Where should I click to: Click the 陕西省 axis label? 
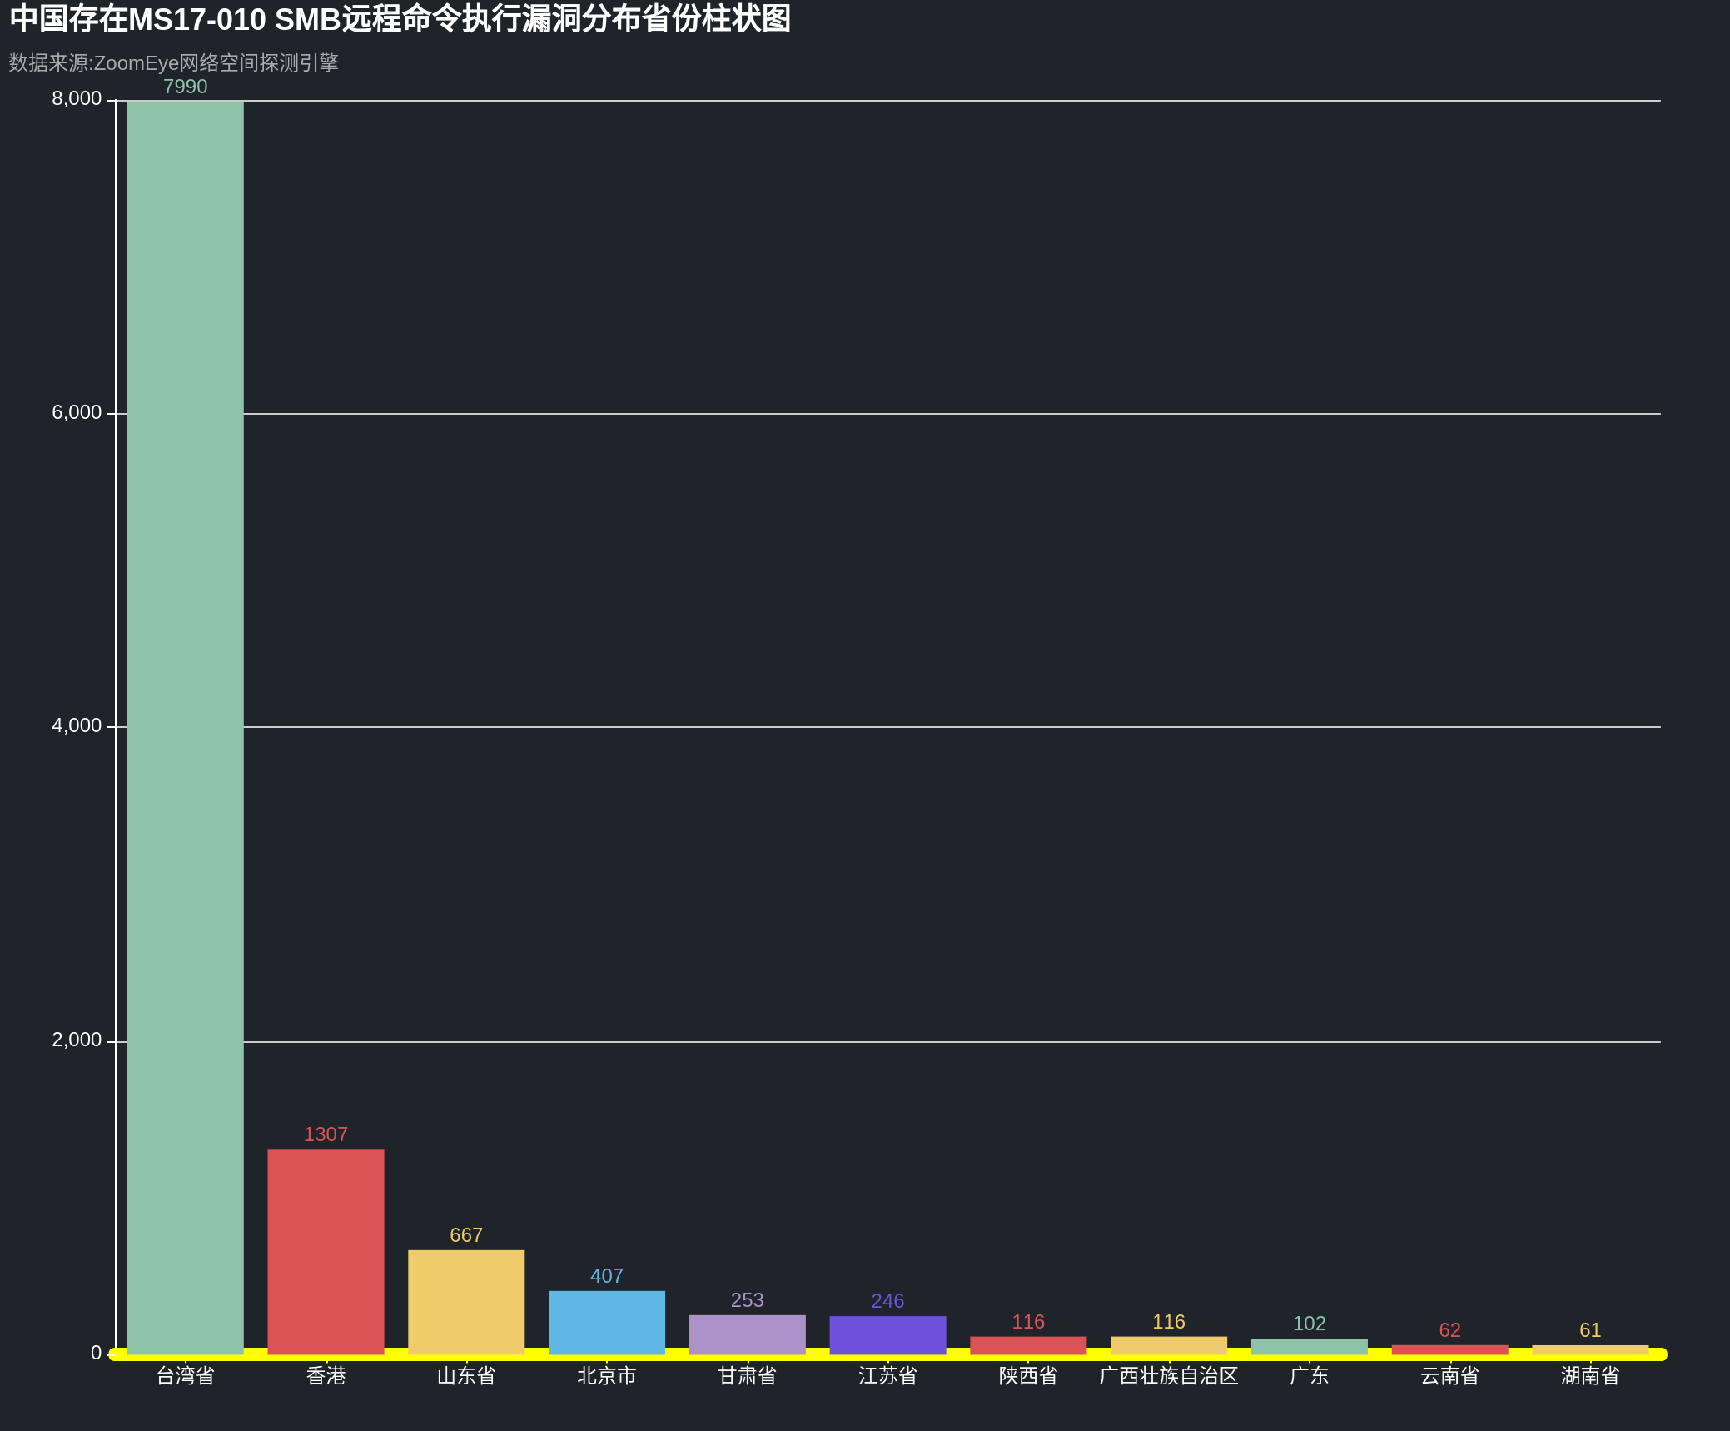point(1028,1376)
